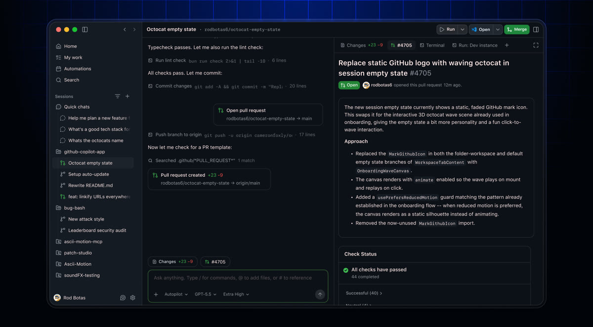Screen dimensions: 593x327
Task: Open the Pull request created card
Action: tap(209, 179)
